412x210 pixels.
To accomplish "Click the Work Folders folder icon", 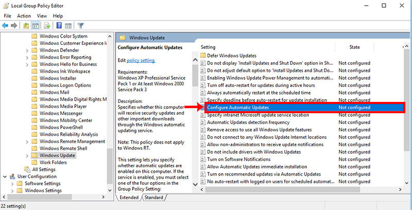I will (x=34, y=162).
